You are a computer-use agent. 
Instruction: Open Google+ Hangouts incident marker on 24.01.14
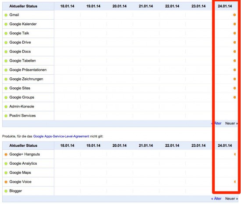(235, 154)
